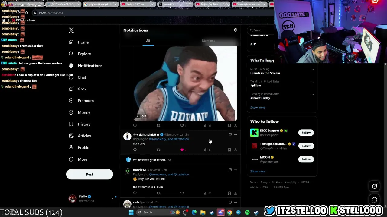Screen dimensions: 387x217
Task: Click the Search X input field
Action: (261, 30)
